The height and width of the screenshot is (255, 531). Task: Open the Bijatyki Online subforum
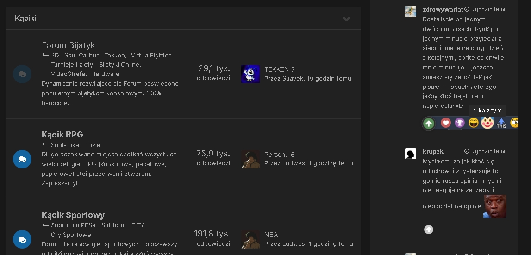[x=119, y=64]
